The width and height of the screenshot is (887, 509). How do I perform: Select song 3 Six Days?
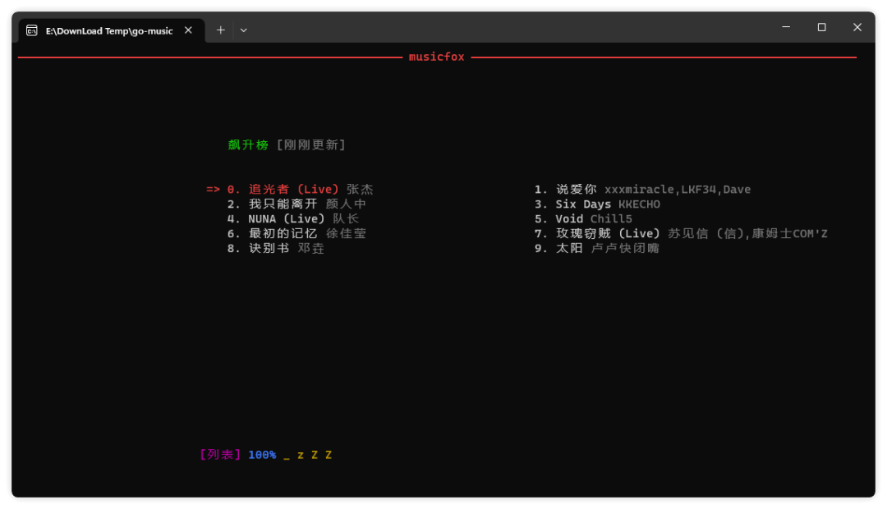pyautogui.click(x=573, y=204)
